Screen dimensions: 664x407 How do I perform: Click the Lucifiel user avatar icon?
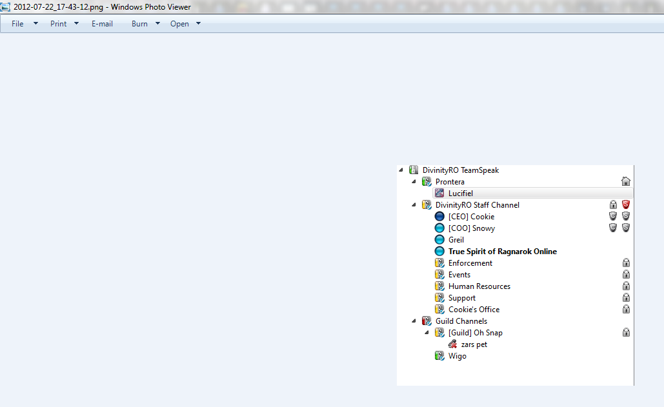tap(439, 194)
